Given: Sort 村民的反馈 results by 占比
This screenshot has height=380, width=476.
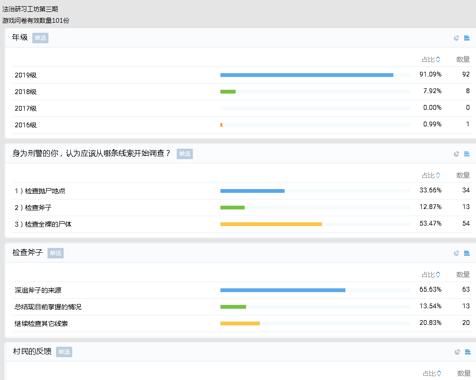Looking at the screenshot, I should [x=431, y=373].
